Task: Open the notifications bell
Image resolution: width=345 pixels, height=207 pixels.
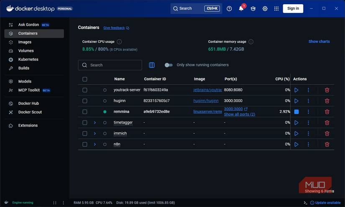Action: point(241,9)
